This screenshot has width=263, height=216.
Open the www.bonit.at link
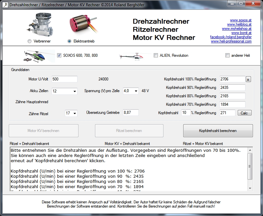[x=241, y=33]
